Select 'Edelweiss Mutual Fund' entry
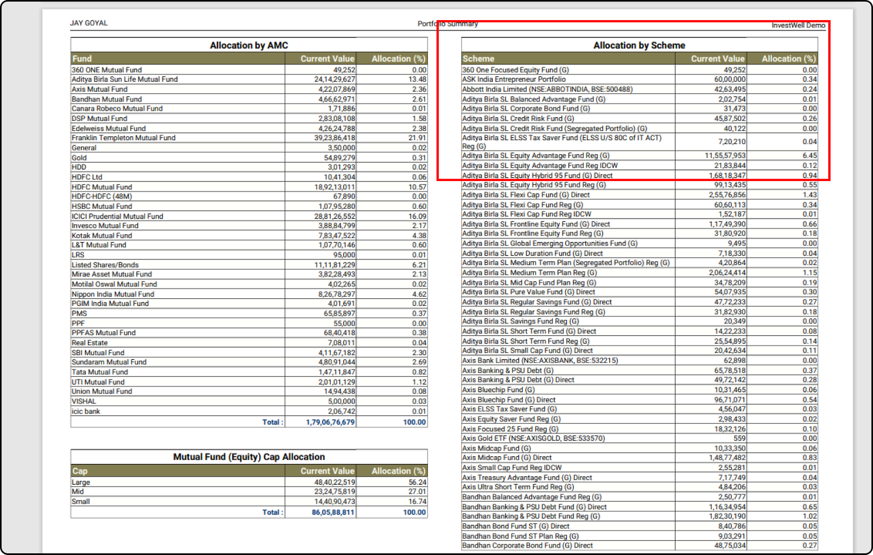This screenshot has width=873, height=555. click(249, 129)
